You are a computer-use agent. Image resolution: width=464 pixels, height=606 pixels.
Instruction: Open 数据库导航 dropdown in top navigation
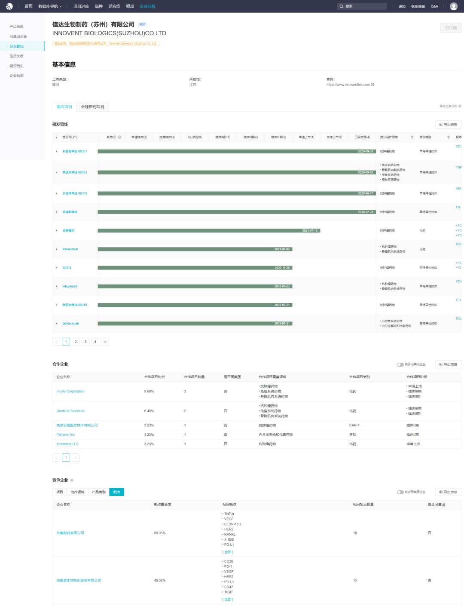point(50,6)
